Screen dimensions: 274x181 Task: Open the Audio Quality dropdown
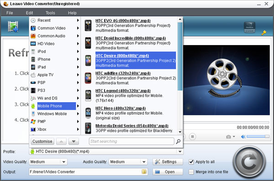144,162
